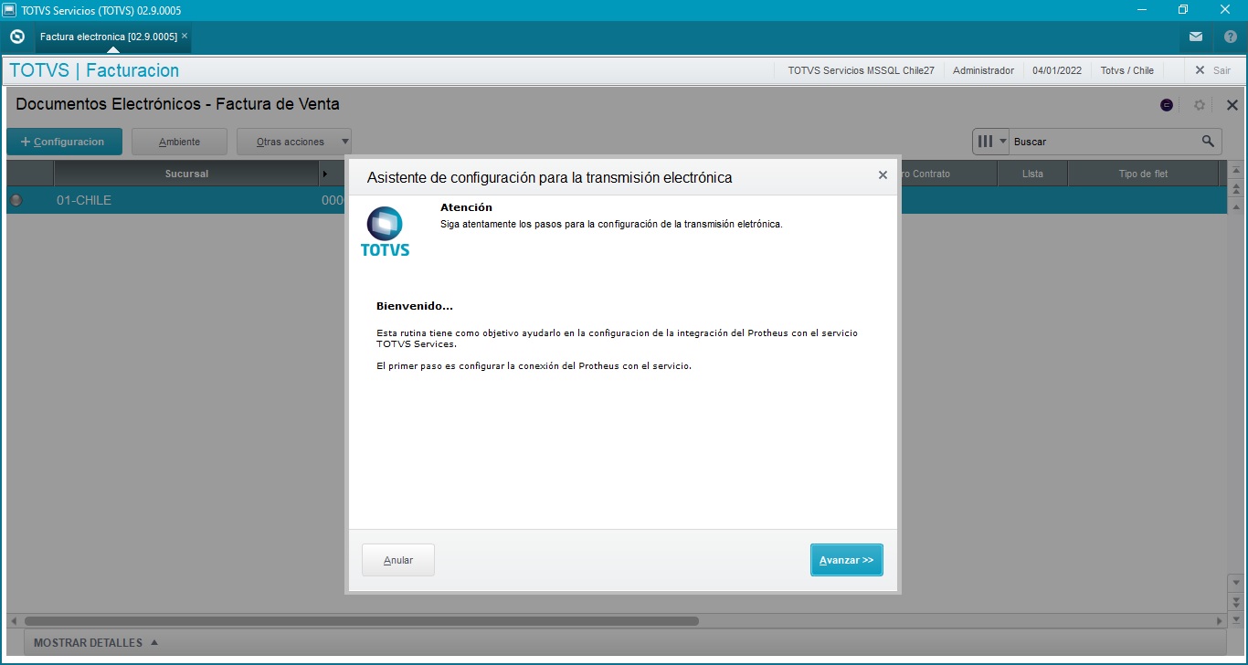This screenshot has width=1248, height=665.
Task: Click the date 04/01/2022 in the header
Action: [x=1057, y=70]
